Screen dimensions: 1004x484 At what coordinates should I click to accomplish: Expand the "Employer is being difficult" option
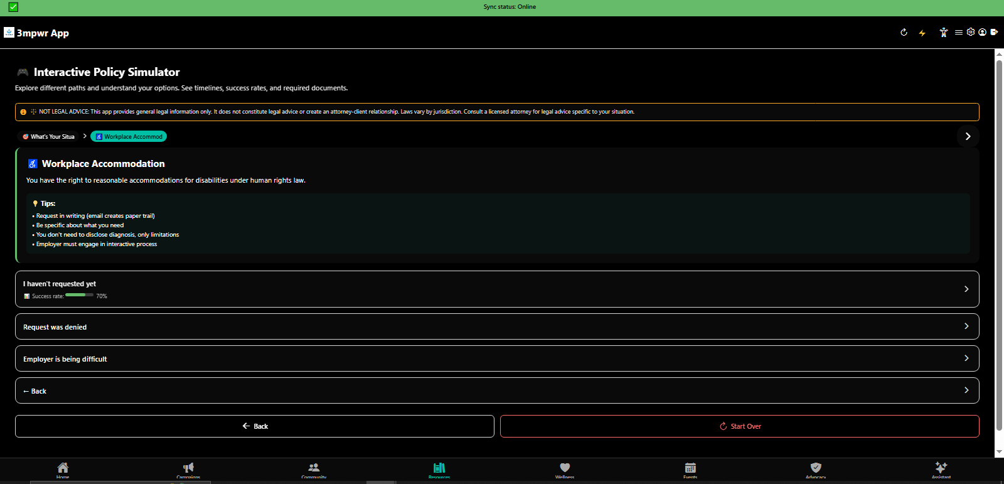[496, 358]
